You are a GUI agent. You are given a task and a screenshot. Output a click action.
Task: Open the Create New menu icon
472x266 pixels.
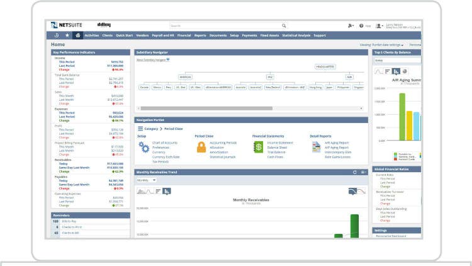pyautogui.click(x=351, y=26)
